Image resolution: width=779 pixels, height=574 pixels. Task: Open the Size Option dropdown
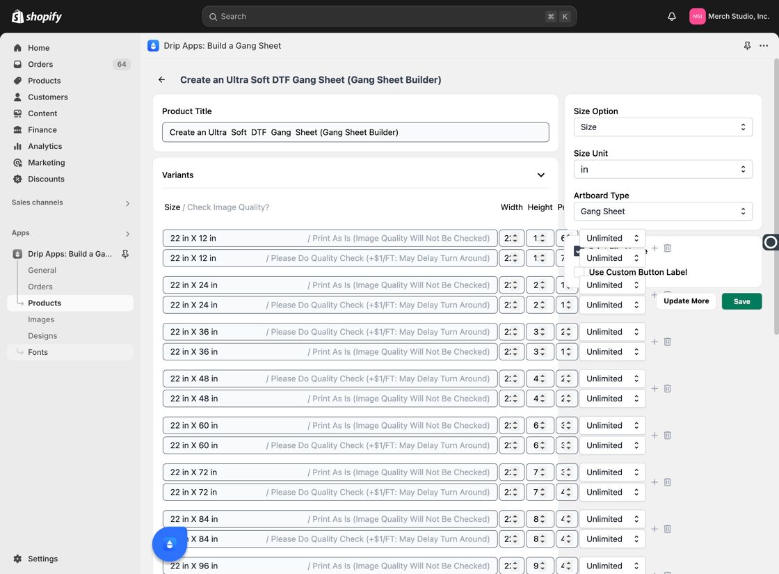pos(663,127)
